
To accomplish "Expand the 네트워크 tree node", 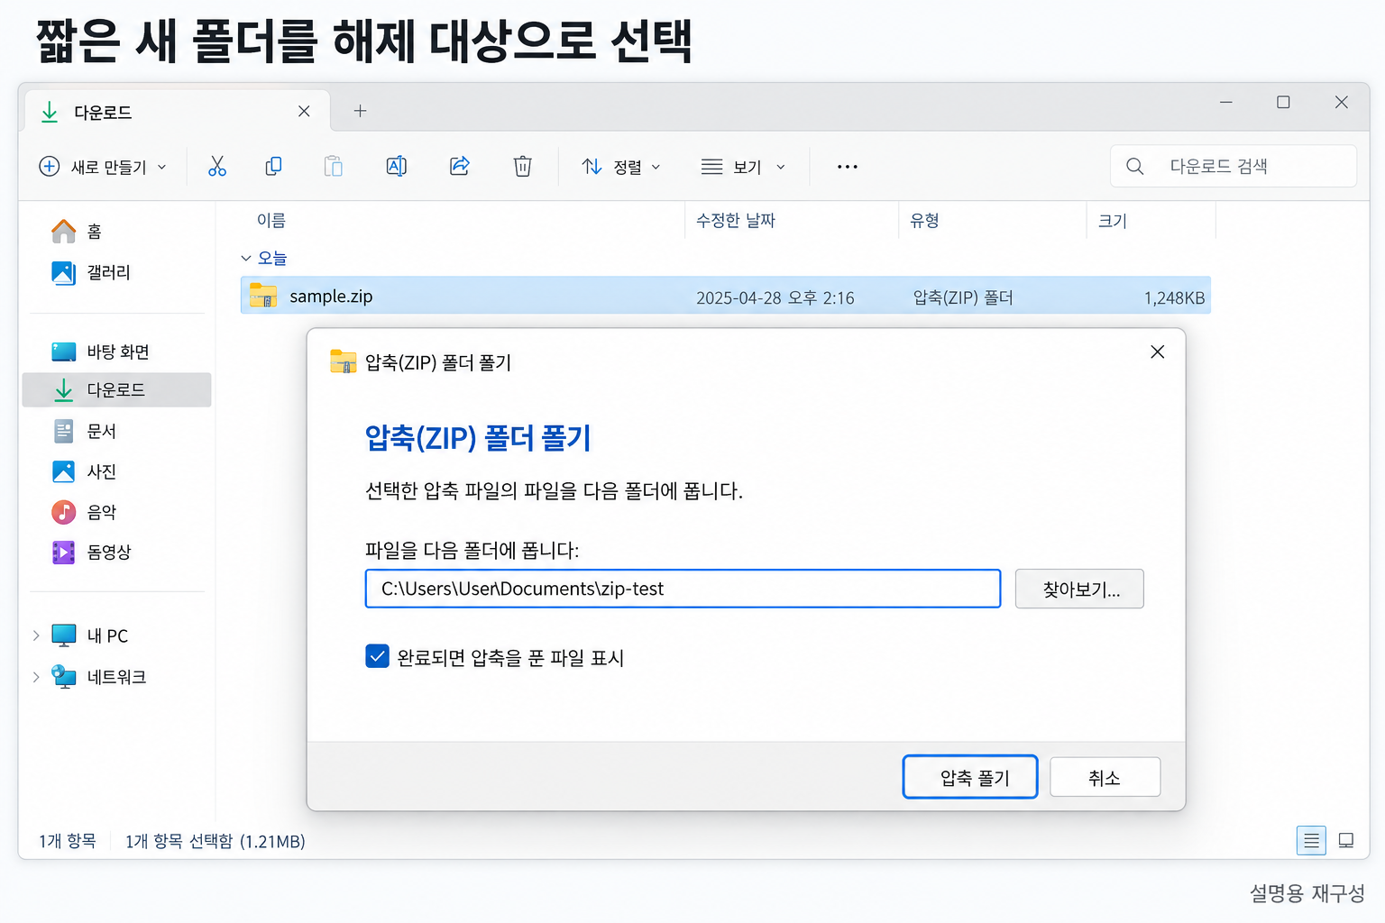I will (36, 676).
